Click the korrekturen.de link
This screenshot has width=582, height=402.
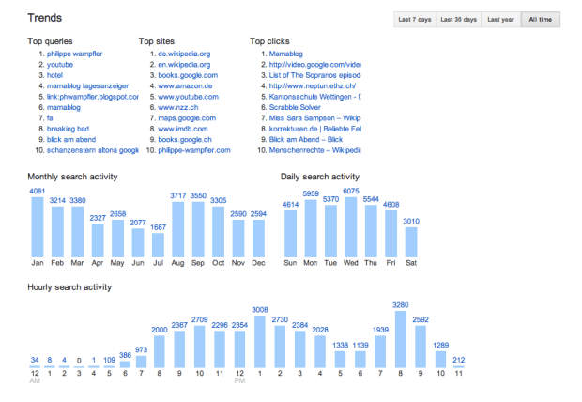[x=314, y=130]
